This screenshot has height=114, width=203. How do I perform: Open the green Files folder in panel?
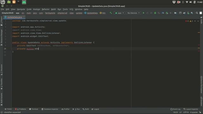point(9,2)
